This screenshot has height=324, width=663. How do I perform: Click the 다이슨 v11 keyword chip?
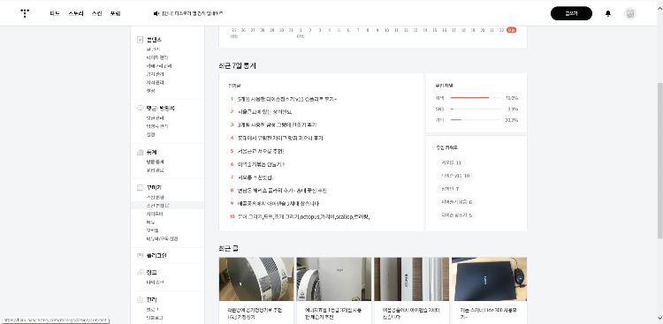pos(455,177)
